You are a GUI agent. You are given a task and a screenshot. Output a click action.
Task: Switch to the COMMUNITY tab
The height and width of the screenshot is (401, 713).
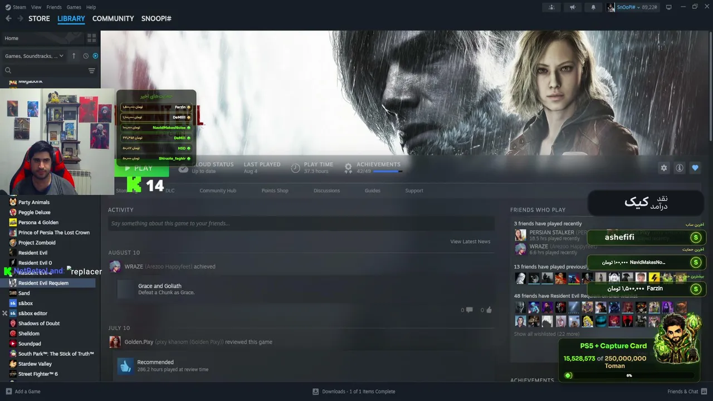tap(113, 18)
